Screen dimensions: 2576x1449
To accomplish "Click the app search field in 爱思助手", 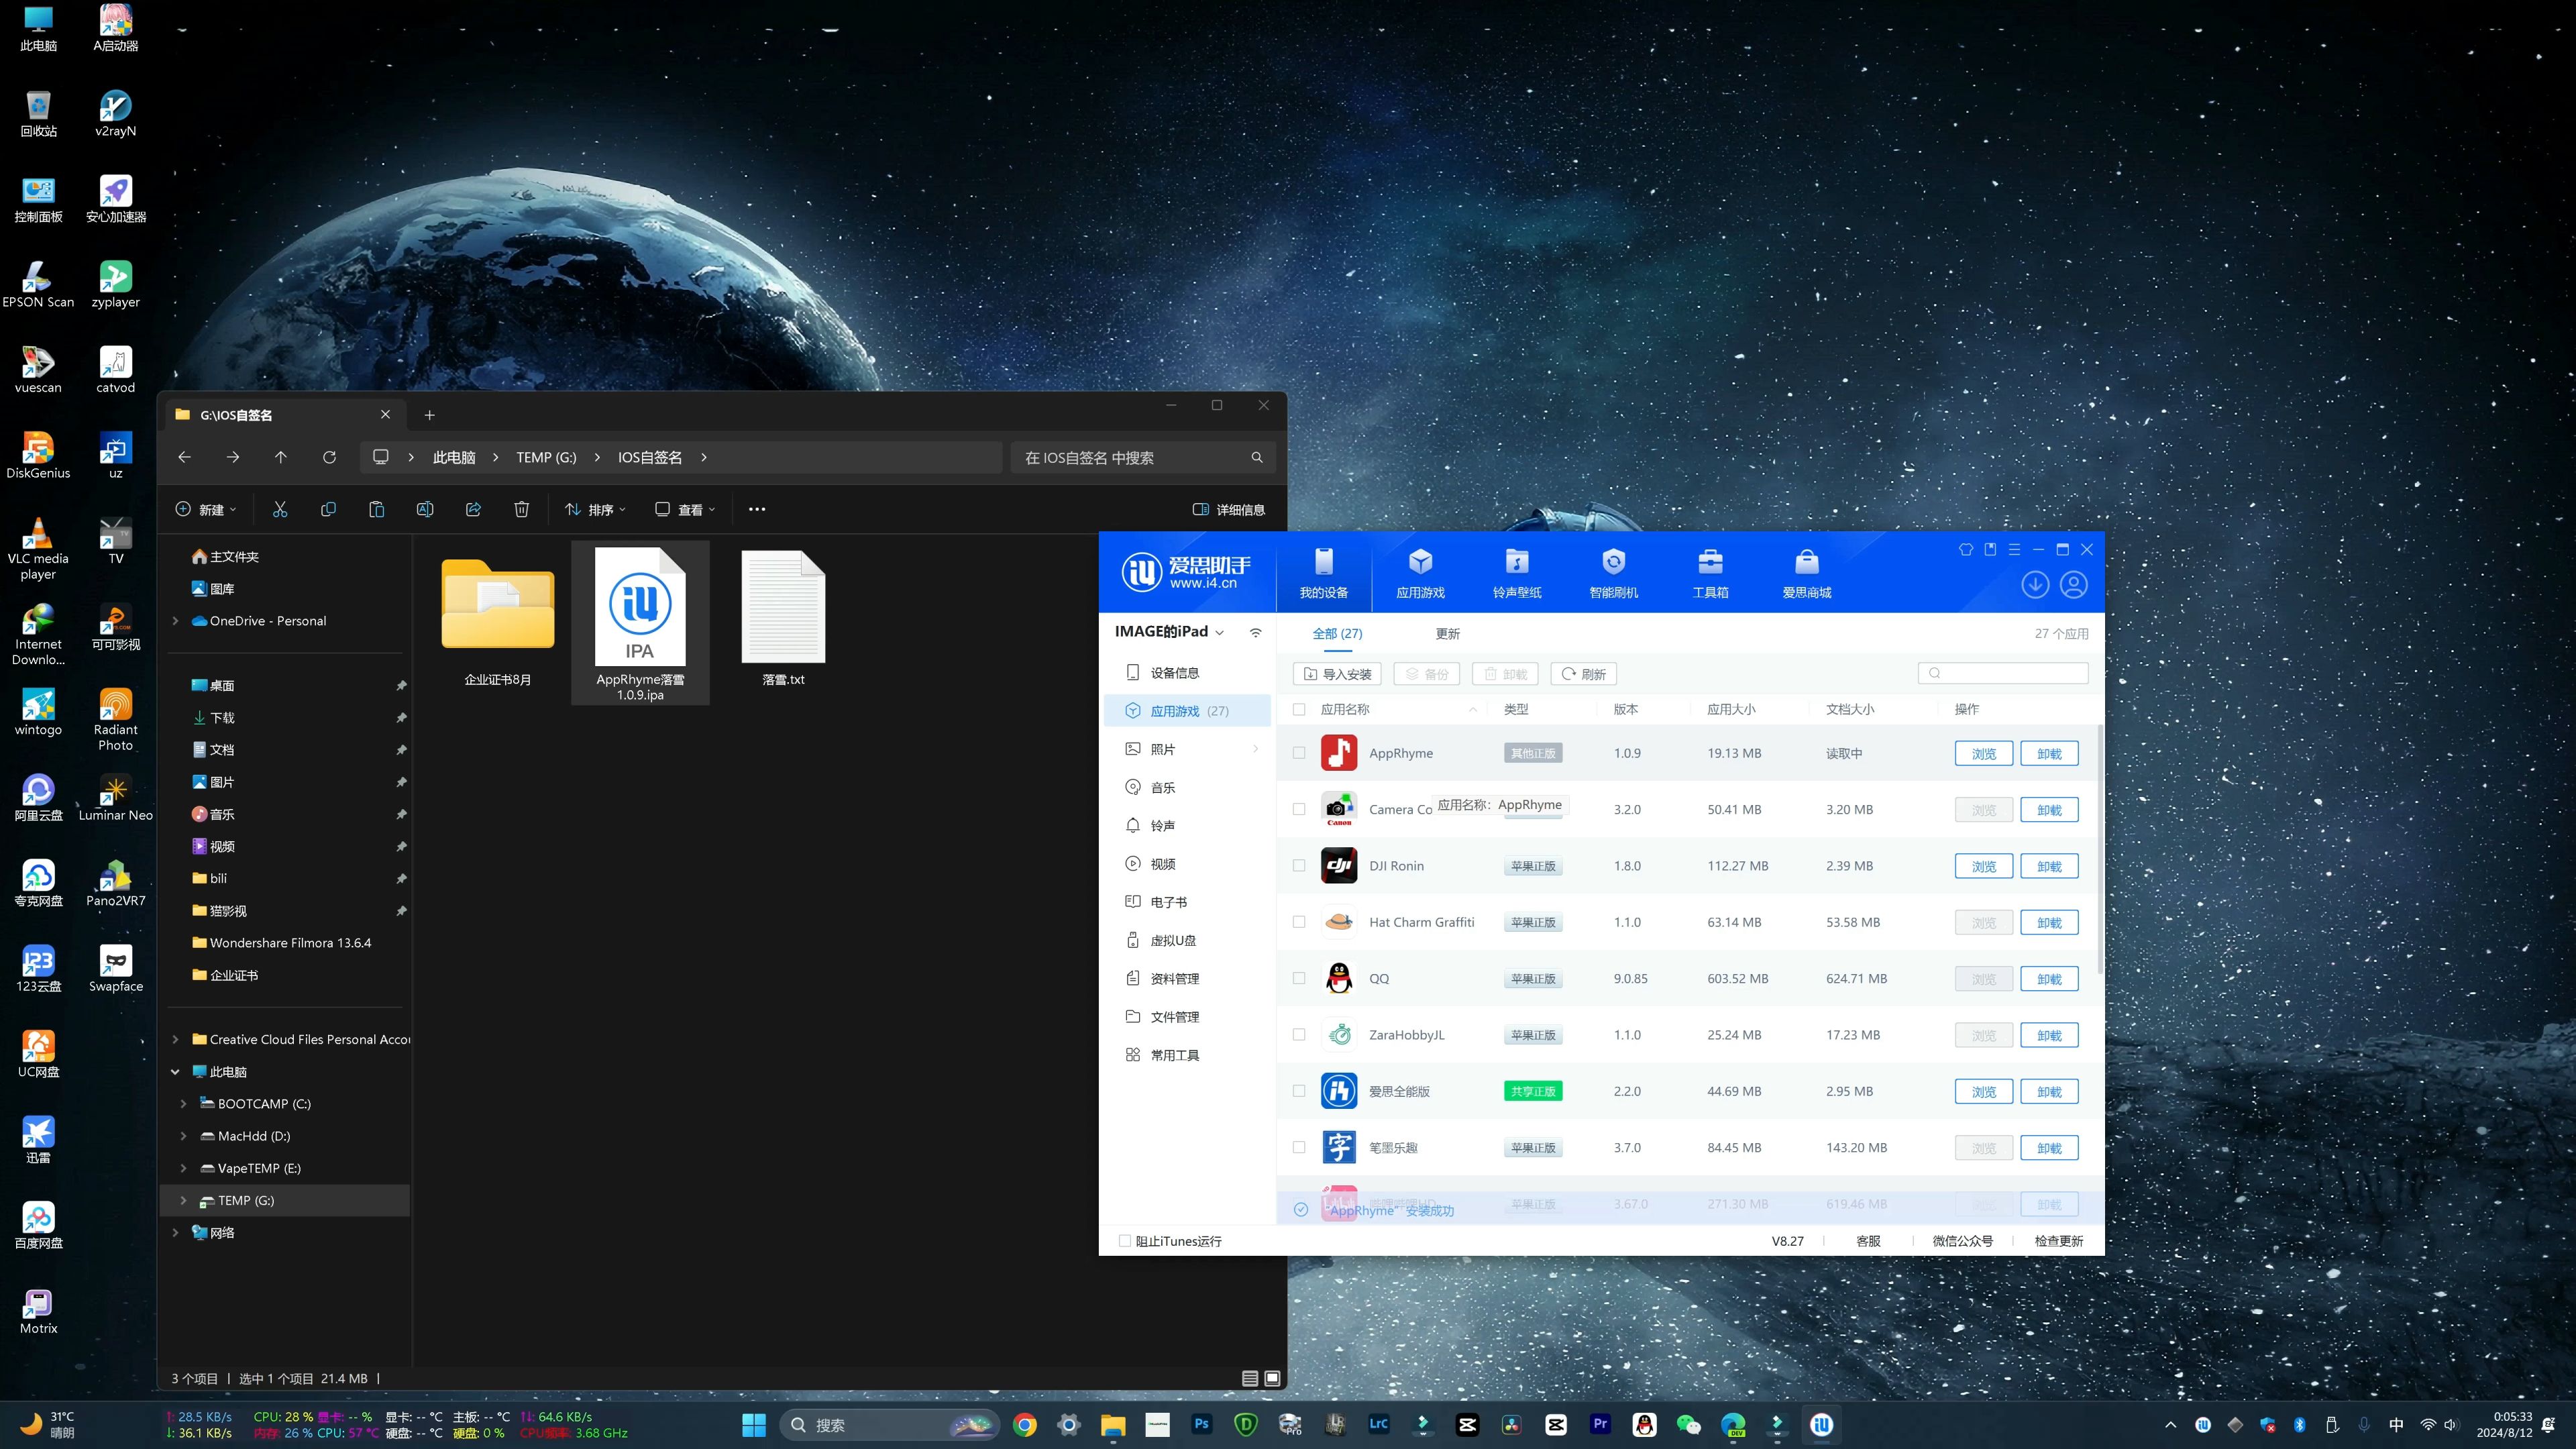I will [2003, 673].
